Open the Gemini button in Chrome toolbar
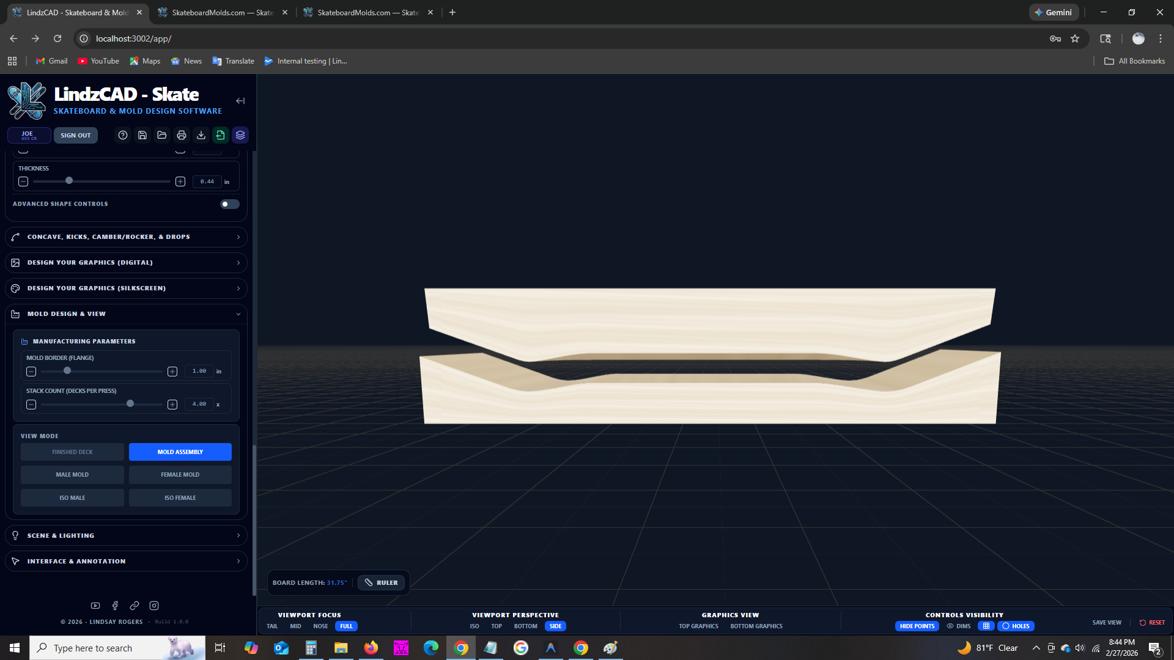This screenshot has height=660, width=1174. (x=1053, y=12)
